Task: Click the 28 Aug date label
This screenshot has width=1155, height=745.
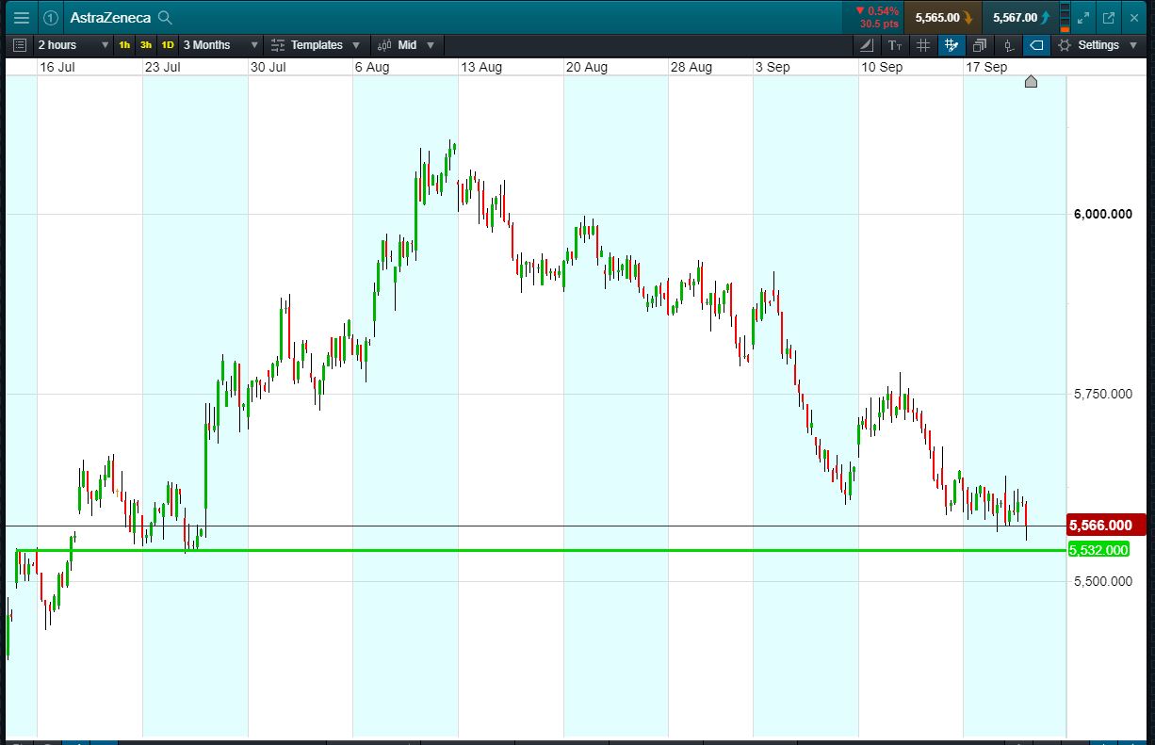Action: pos(691,68)
